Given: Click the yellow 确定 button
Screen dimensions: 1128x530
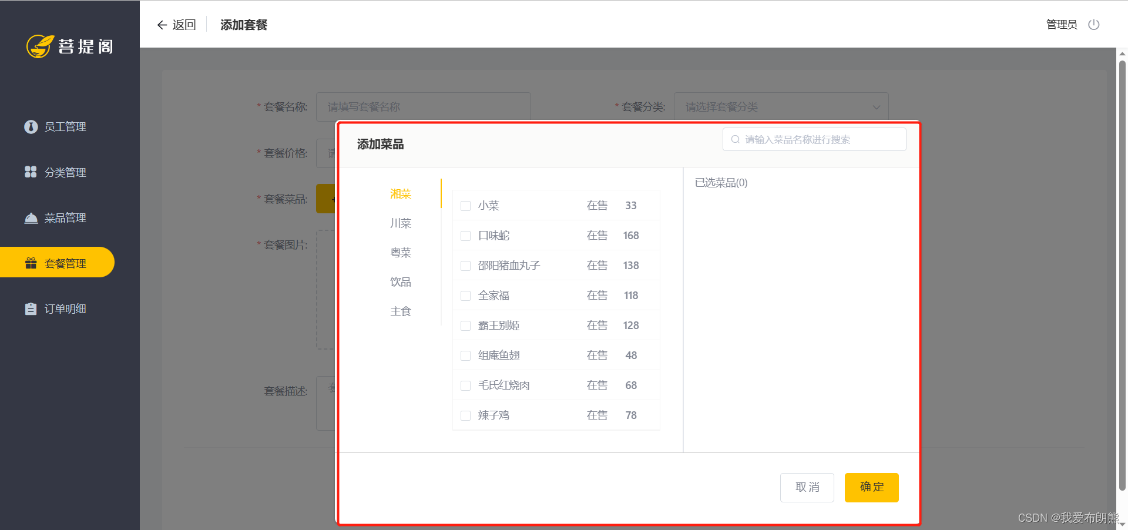Looking at the screenshot, I should click(x=872, y=487).
